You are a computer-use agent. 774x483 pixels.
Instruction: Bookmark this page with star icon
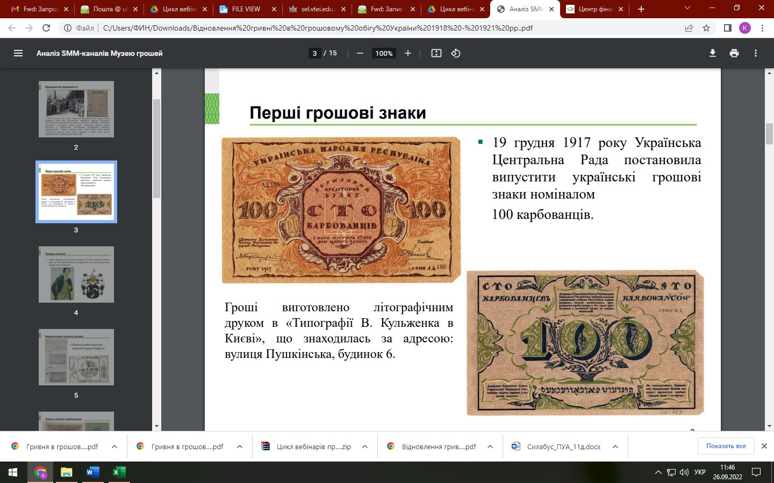coord(706,28)
